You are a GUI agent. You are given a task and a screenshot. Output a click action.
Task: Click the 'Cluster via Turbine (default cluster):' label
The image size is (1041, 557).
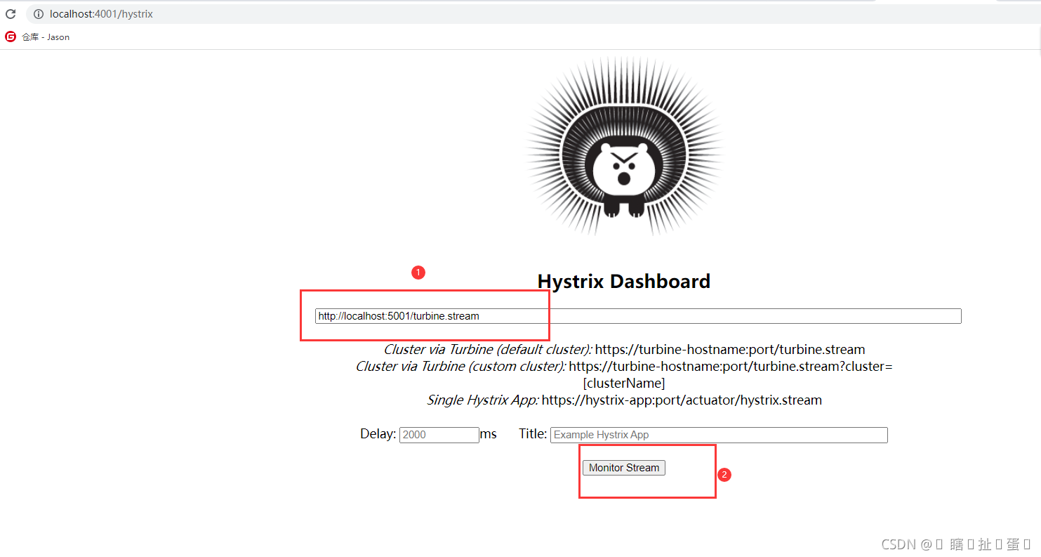point(488,350)
